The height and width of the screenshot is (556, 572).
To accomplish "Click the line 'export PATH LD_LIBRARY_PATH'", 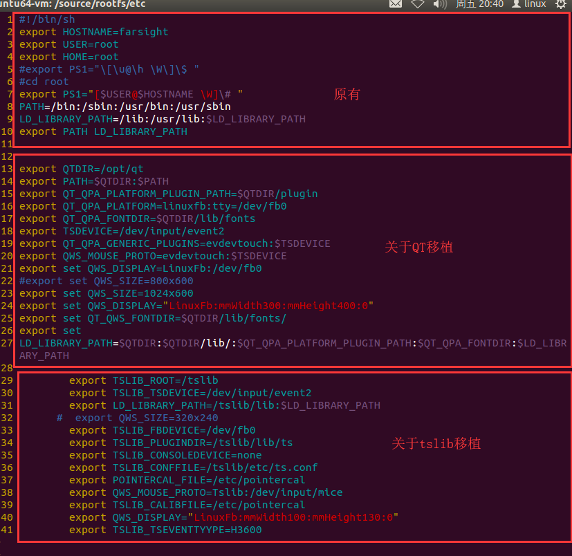I will pos(103,131).
